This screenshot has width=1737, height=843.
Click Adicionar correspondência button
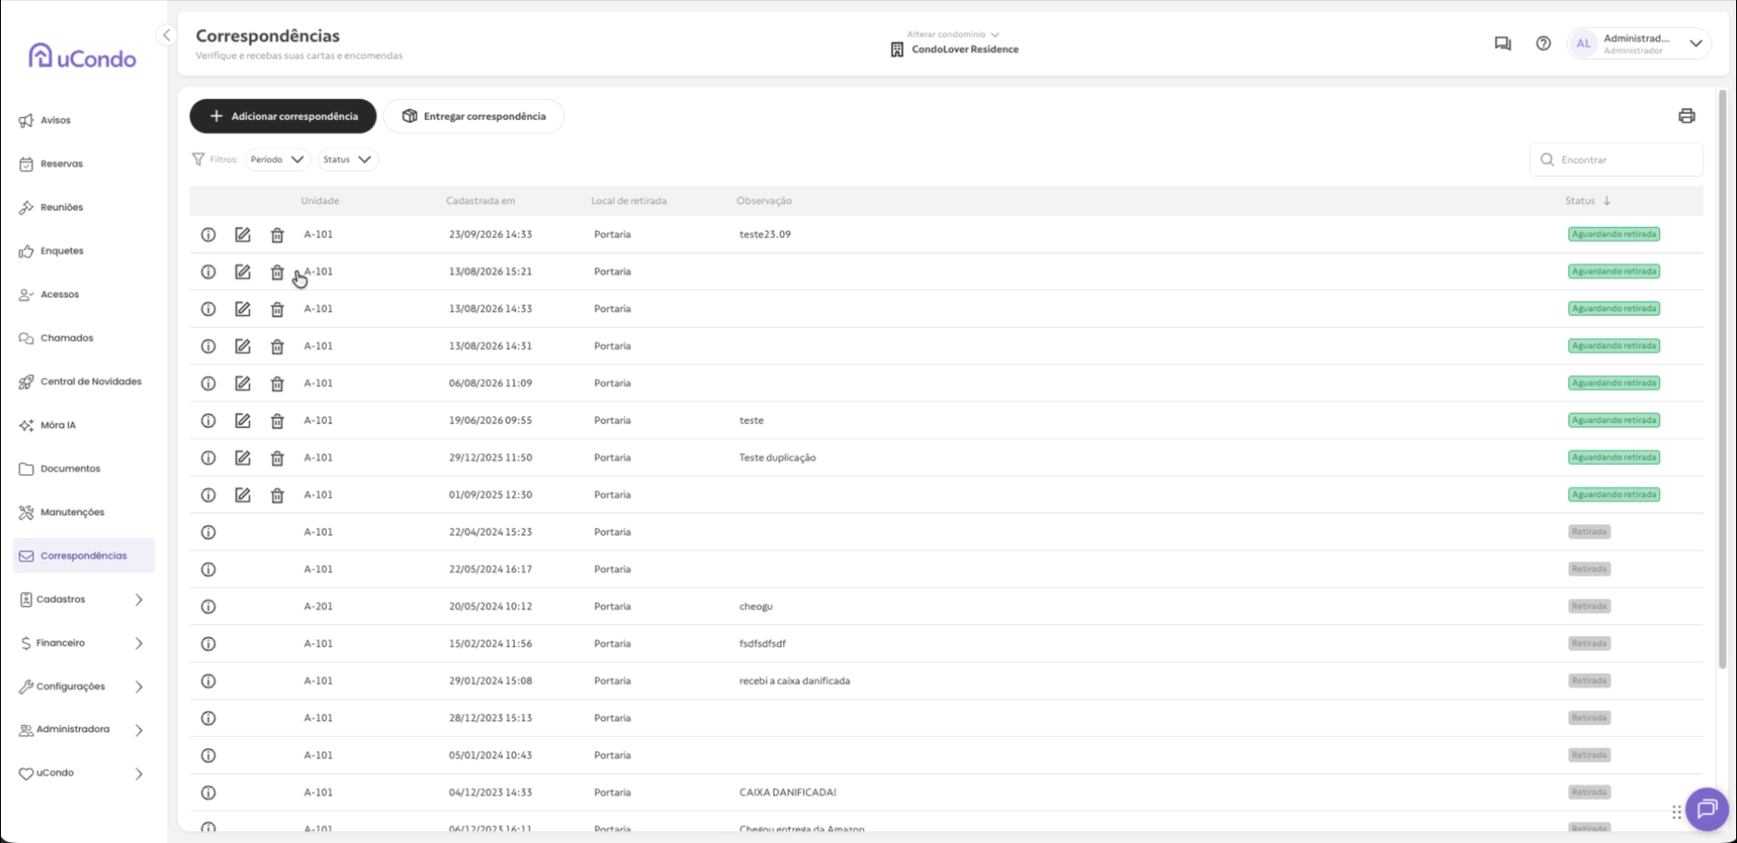(x=283, y=116)
